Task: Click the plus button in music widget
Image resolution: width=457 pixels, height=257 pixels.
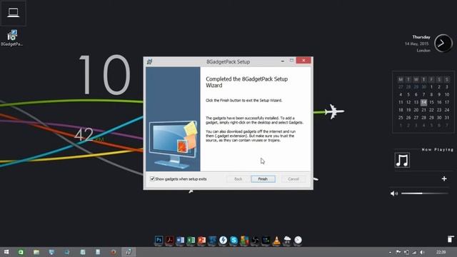Action: click(444, 178)
